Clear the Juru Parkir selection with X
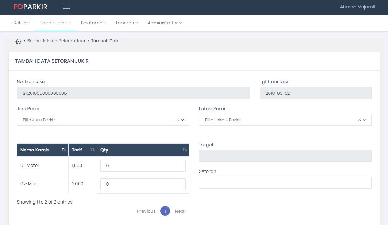This screenshot has height=225, width=388. [x=177, y=120]
